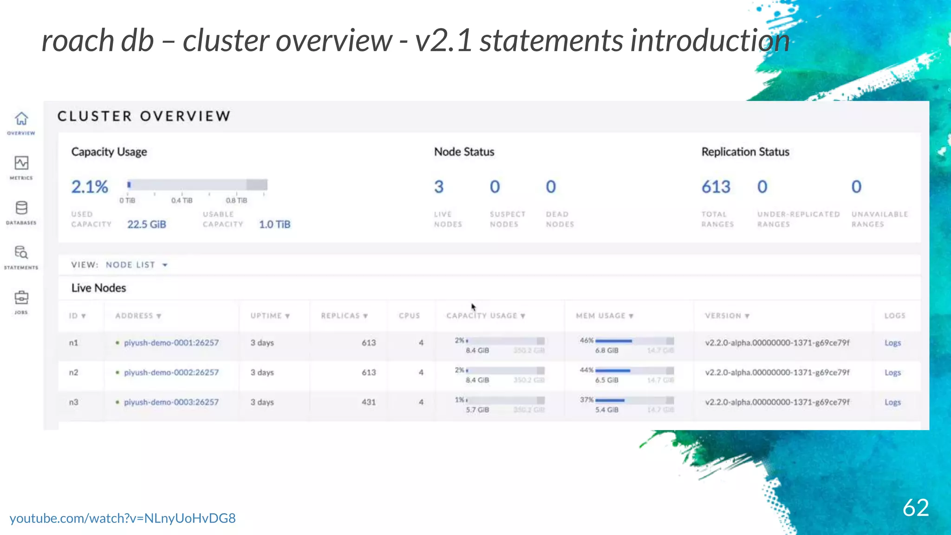Click the n1 node ID cell

73,343
